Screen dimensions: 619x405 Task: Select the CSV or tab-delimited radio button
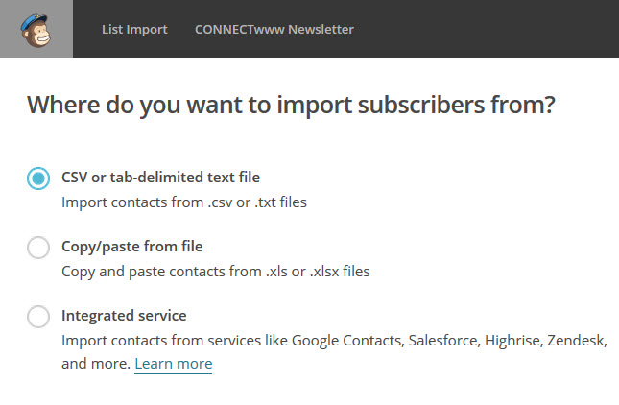point(38,178)
